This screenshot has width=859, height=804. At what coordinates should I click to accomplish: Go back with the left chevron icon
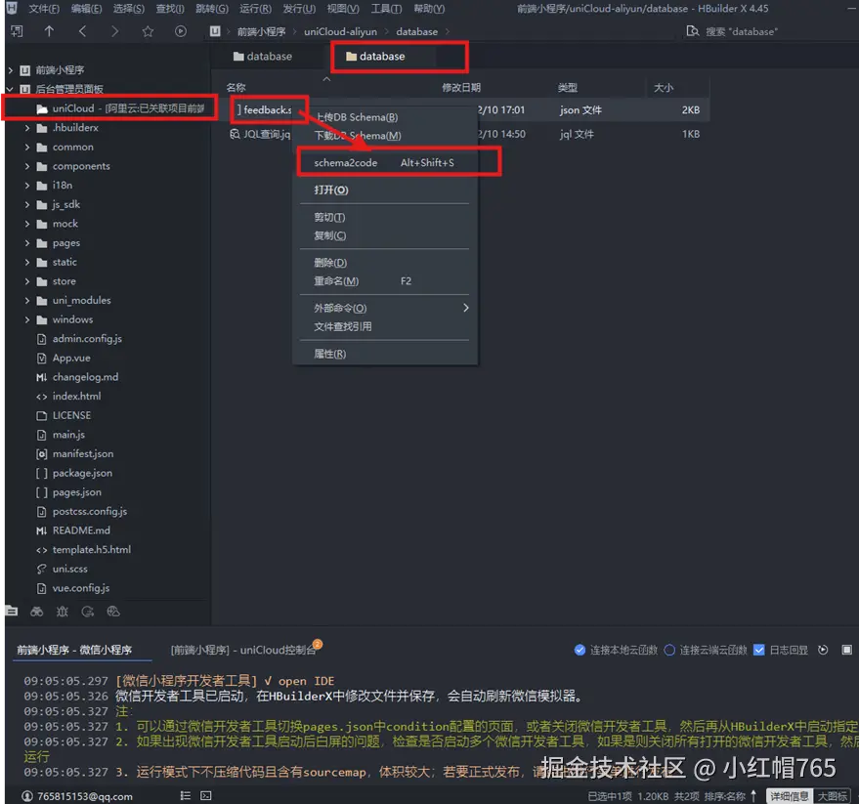[x=82, y=31]
